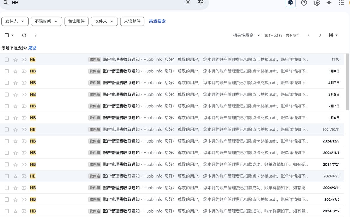Toggle the 包含附件 filter chip
Viewport: 350px width, 217px height.
click(76, 21)
